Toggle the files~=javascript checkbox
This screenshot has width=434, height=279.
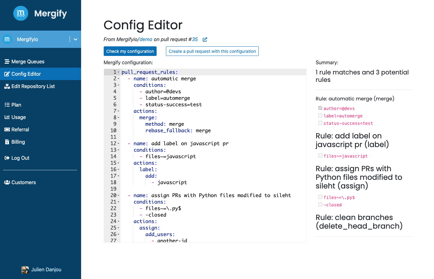(320, 156)
